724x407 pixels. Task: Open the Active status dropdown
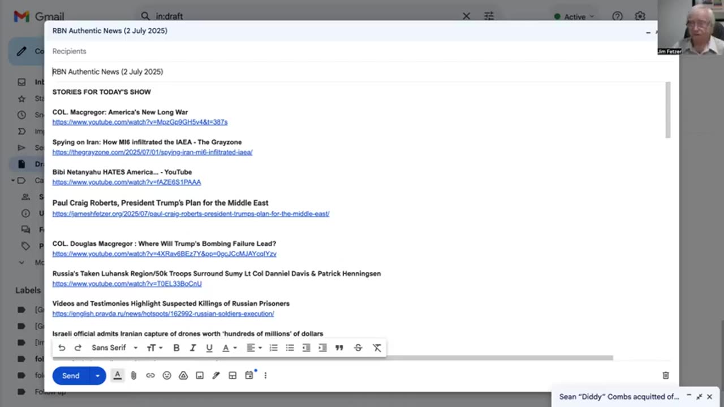(x=575, y=16)
